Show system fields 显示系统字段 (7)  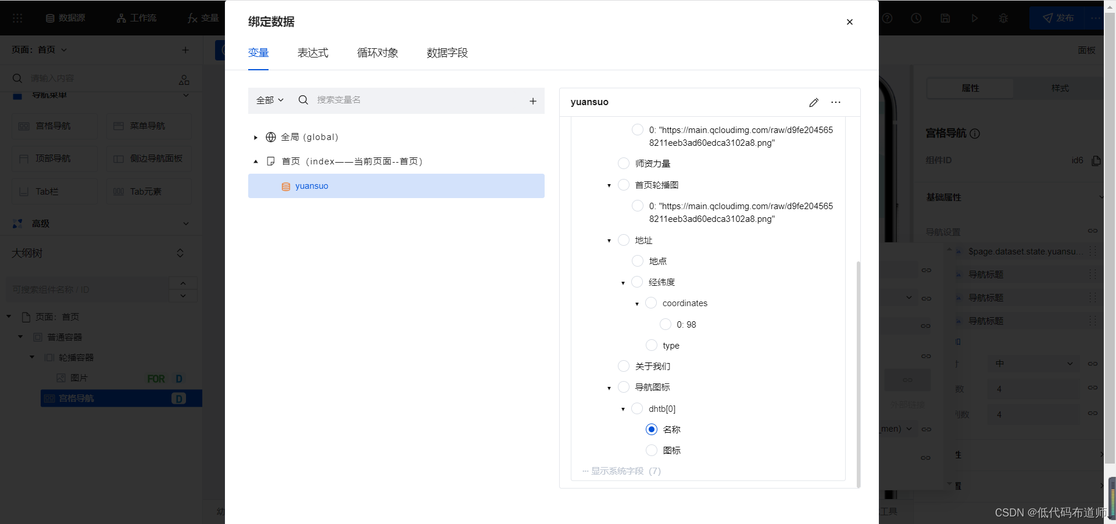(x=621, y=471)
